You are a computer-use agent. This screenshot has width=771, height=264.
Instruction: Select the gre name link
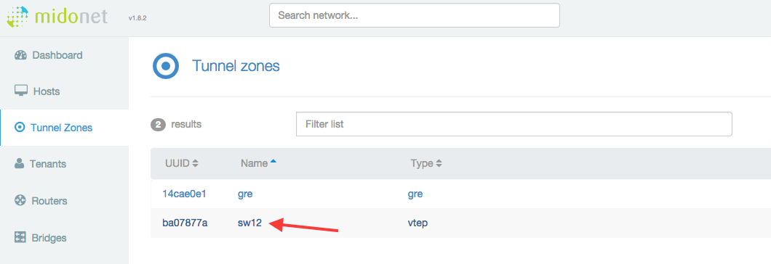click(245, 194)
